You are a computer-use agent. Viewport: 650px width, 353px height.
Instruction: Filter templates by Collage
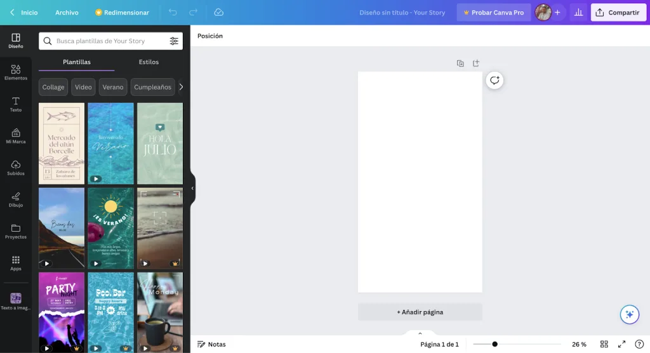point(53,87)
